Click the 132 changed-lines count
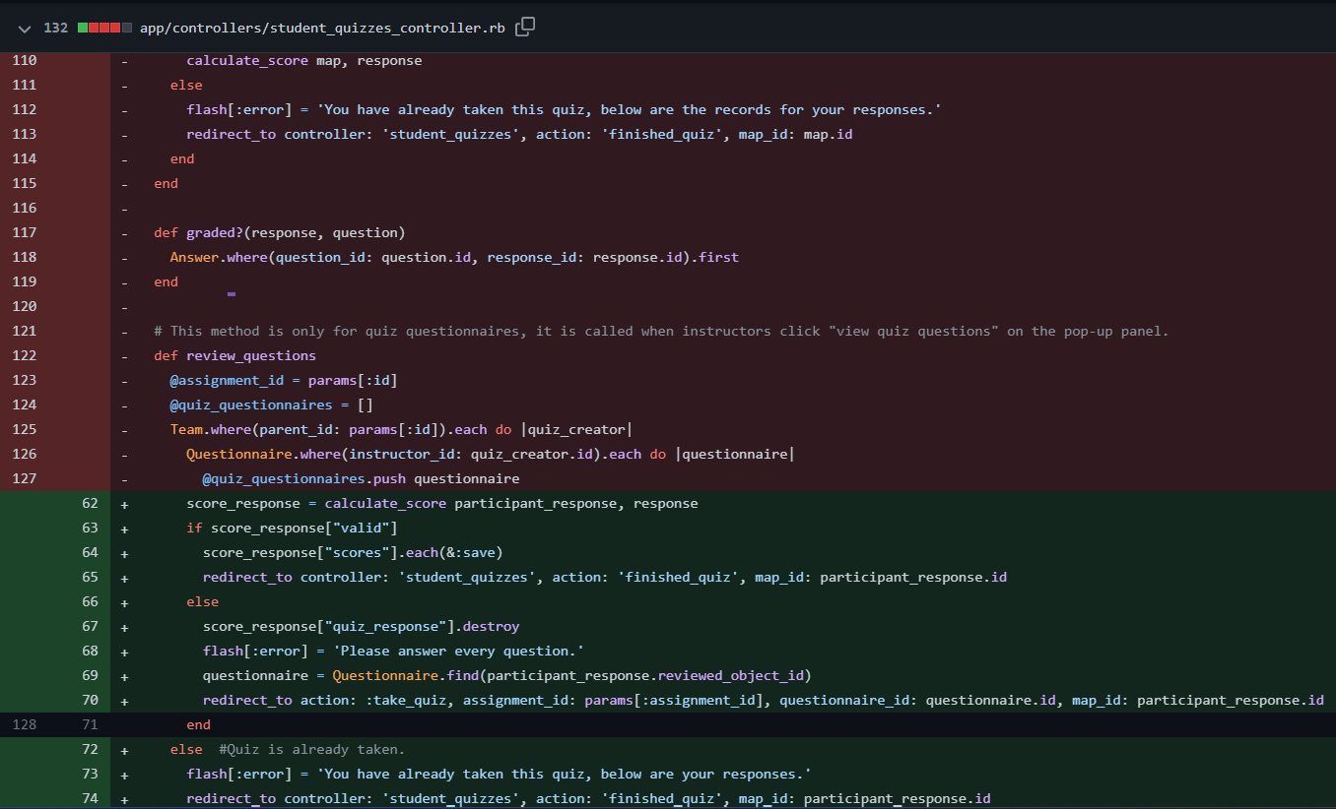Screen dimensions: 1336x809 click(x=55, y=28)
